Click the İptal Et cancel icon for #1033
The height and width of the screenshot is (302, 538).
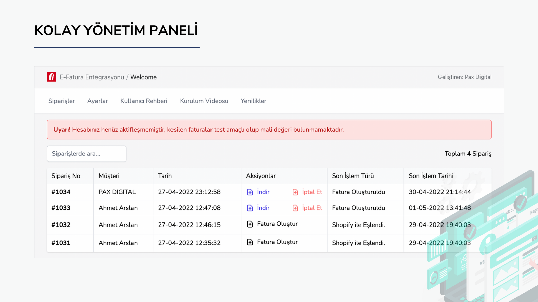tap(295, 208)
